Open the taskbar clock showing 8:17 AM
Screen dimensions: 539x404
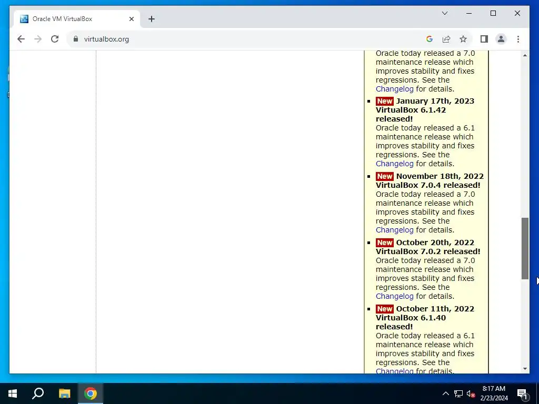pos(494,393)
